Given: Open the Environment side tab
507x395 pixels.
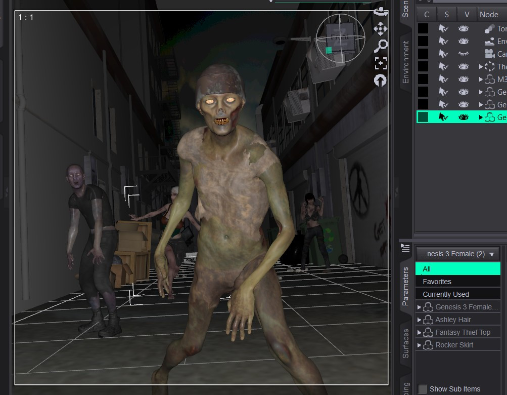Looking at the screenshot, I should 405,62.
